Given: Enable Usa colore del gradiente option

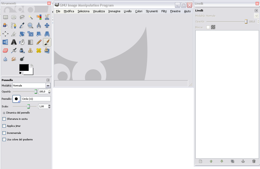Looking at the screenshot, I should point(4,140).
